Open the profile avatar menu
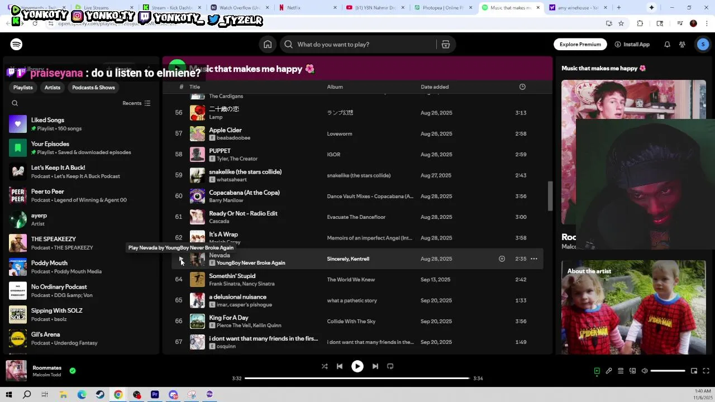Viewport: 715px width, 402px height. click(703, 44)
